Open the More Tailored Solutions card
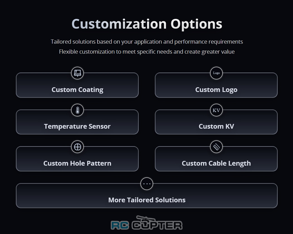293x234 pixels. point(147,200)
